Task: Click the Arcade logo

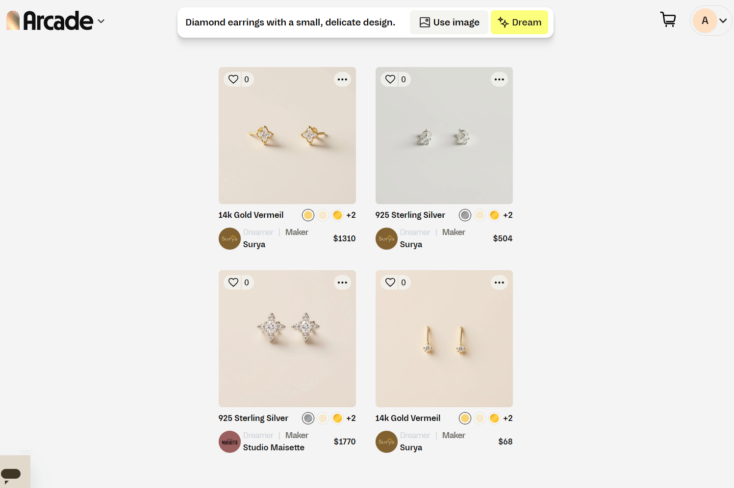Action: point(50,21)
